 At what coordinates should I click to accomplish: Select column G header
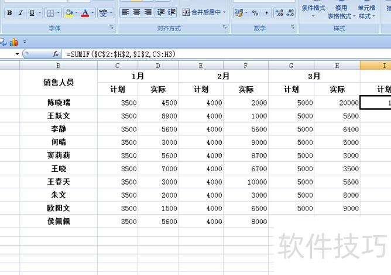click(291, 66)
